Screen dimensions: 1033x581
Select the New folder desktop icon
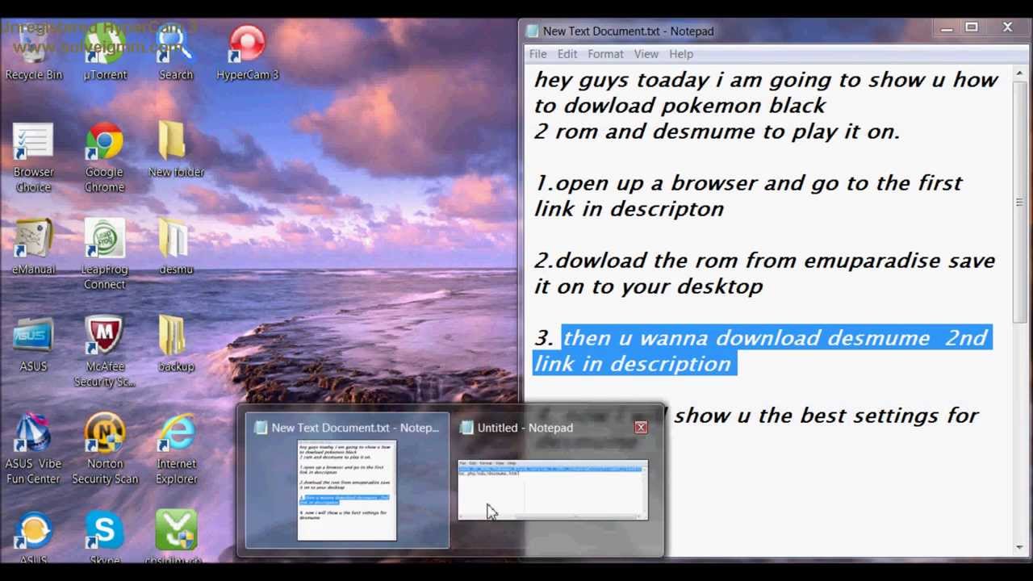coord(176,149)
